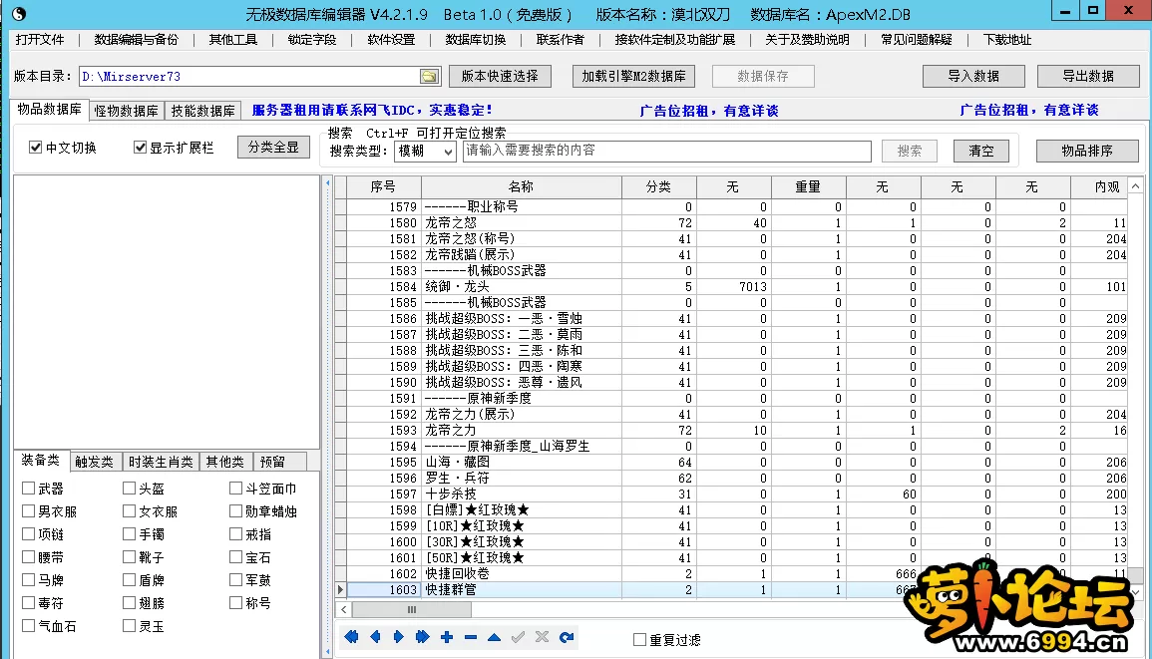Click the 导入数据 button

973,77
